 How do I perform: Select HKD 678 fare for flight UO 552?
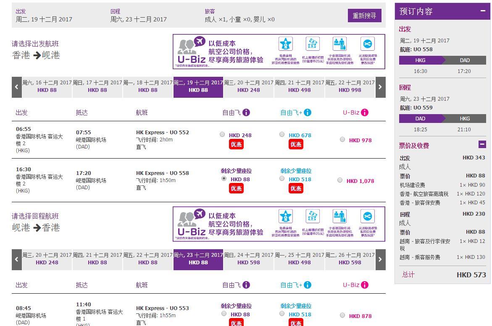pos(282,135)
